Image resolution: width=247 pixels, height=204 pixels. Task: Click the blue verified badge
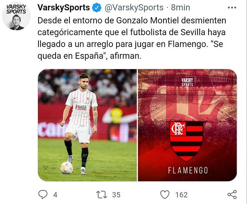(97, 7)
